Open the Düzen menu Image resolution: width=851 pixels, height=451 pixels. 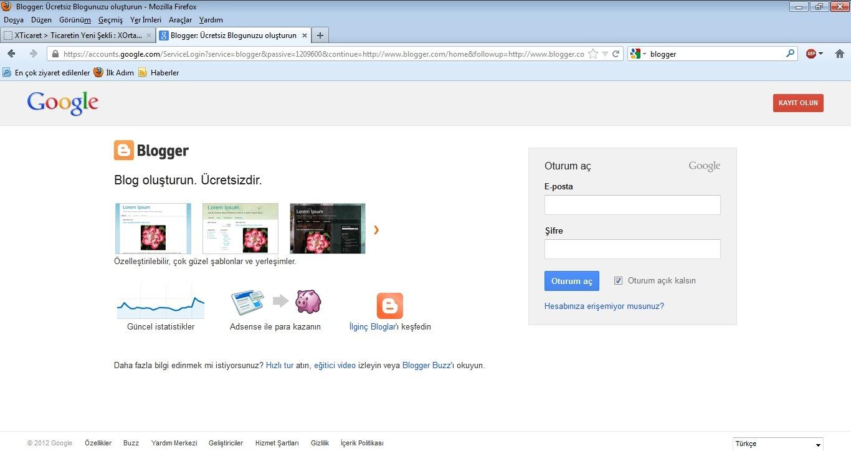pos(41,20)
